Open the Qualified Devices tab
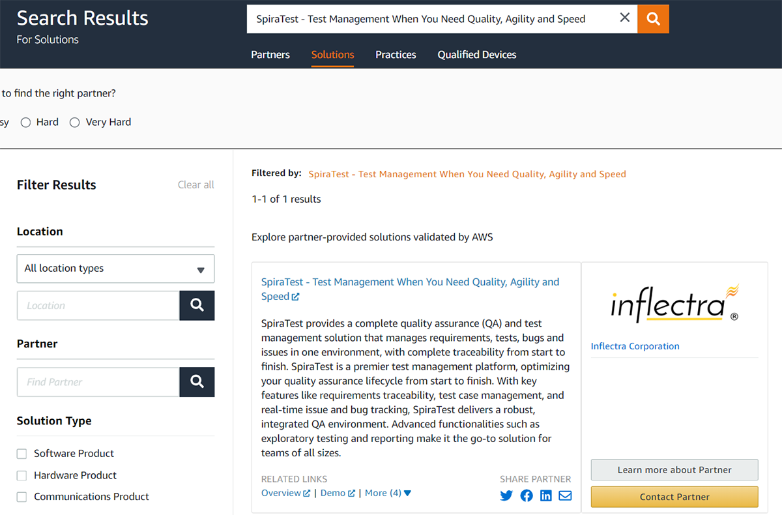The width and height of the screenshot is (782, 515). click(477, 55)
